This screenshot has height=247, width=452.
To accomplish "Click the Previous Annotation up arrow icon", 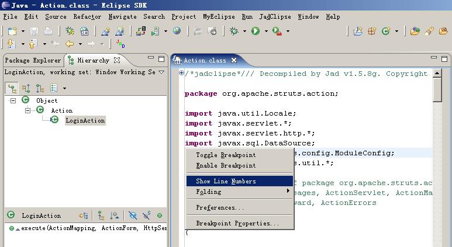I will (33, 44).
